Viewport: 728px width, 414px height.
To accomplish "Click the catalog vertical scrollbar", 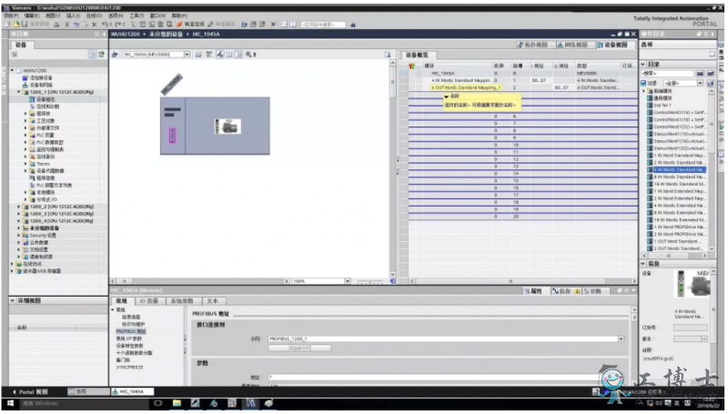I will (711, 170).
